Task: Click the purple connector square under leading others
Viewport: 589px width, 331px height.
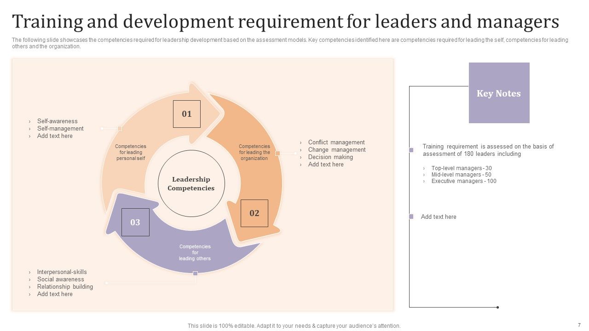Action: (195, 273)
